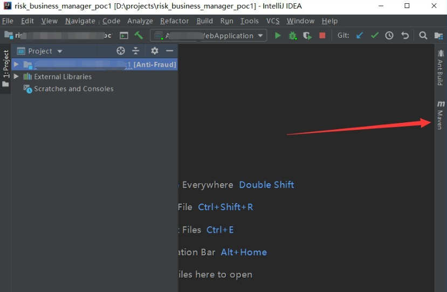
Task: Open Search Everywhere magnifier icon
Action: (423, 36)
